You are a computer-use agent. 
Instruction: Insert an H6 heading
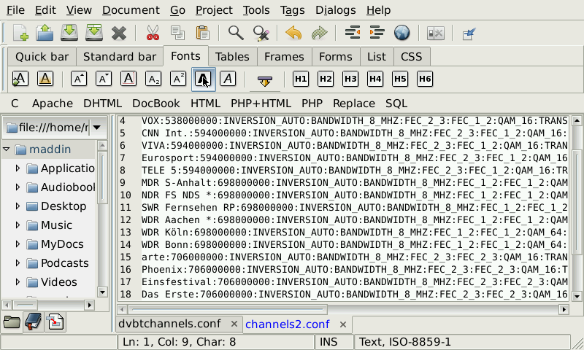pos(425,79)
